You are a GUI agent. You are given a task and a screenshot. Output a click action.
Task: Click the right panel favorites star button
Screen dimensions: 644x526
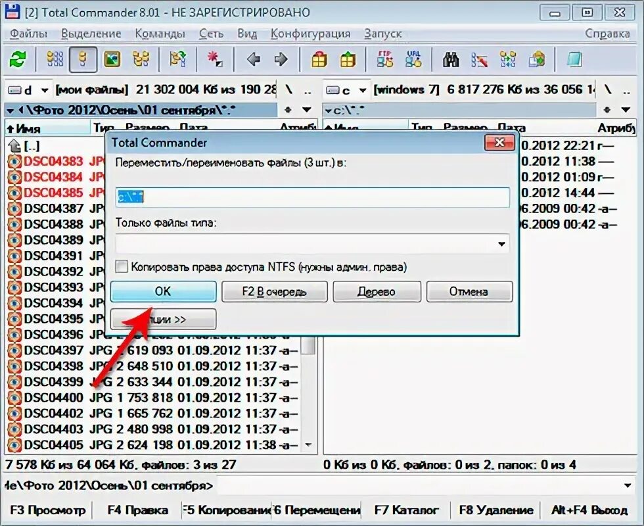click(607, 110)
